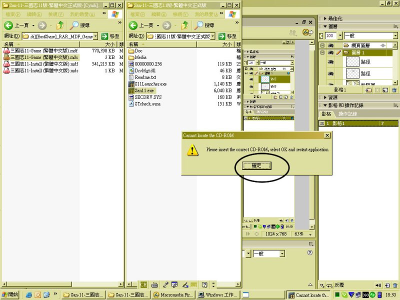400x300 pixels.
Task: Collapse the 影格 和 操作記錄 panel
Action: tap(325, 105)
